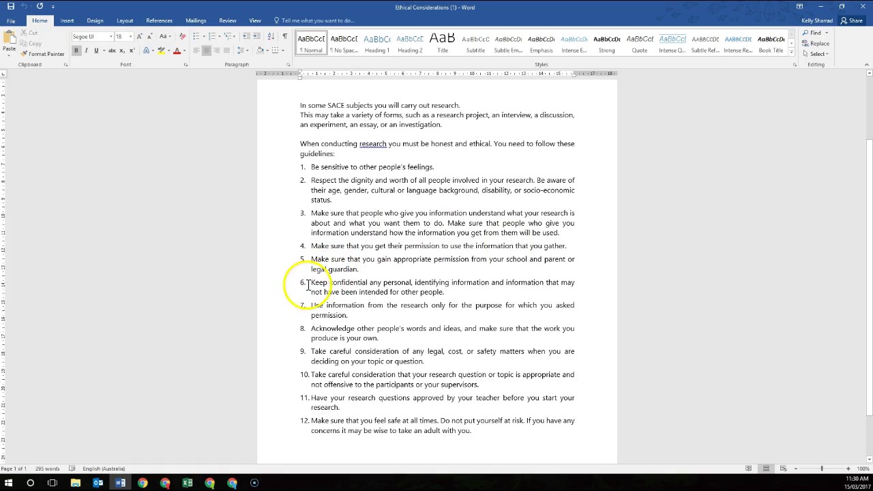Toggle center alignment

pyautogui.click(x=207, y=50)
